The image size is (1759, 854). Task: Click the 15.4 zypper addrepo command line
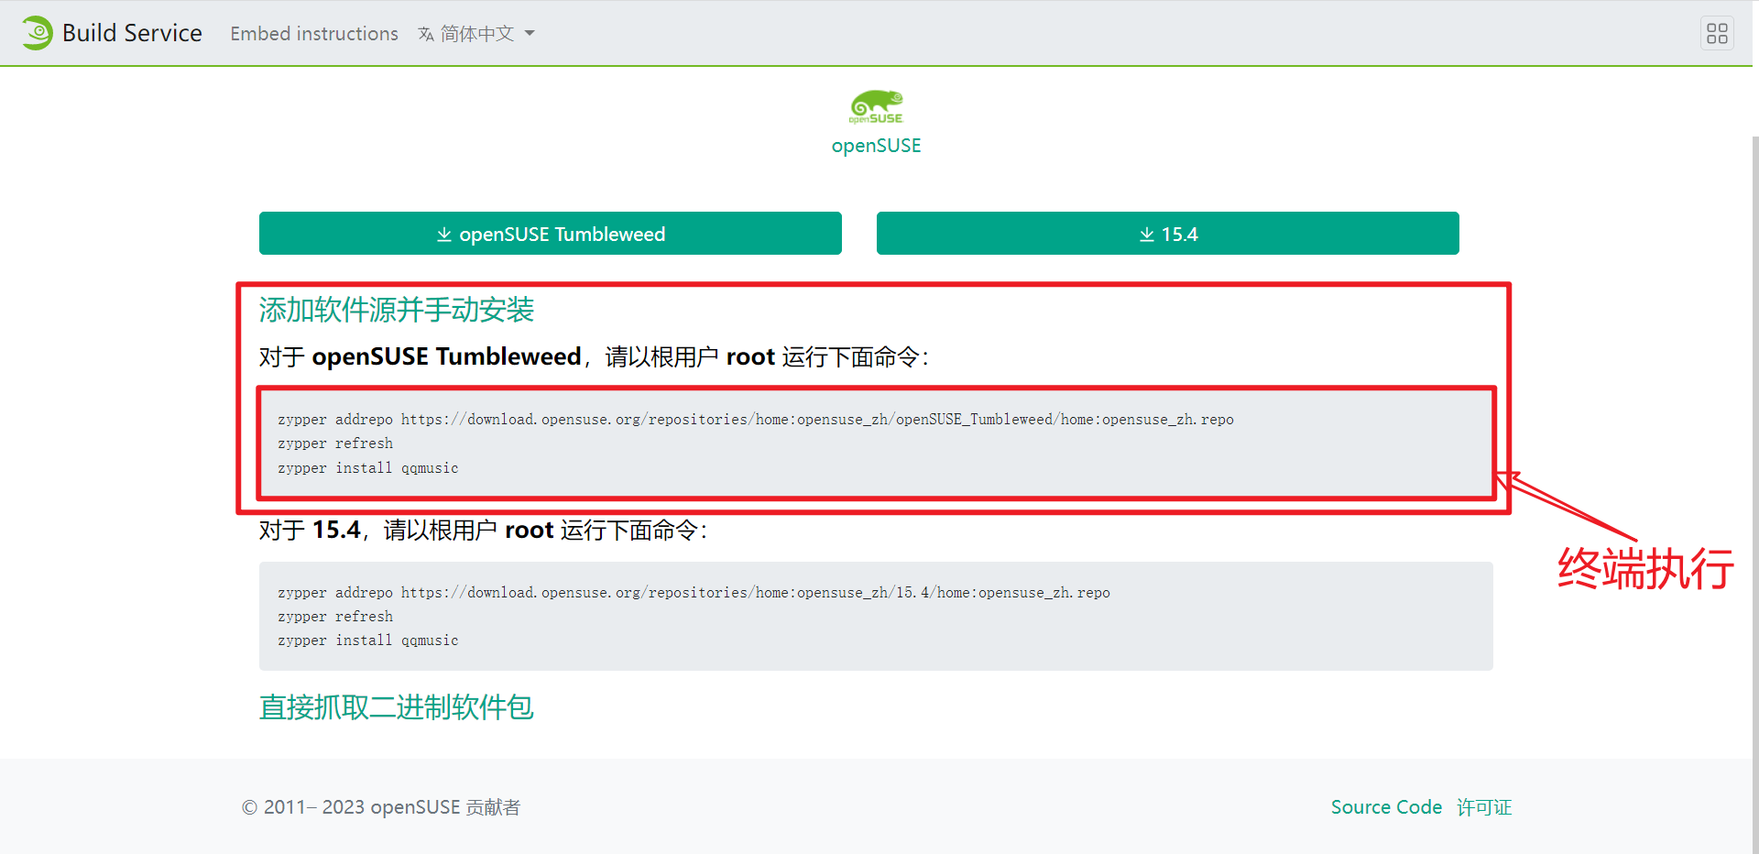[x=694, y=593]
